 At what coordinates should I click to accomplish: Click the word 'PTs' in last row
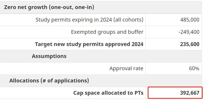pos(139,93)
